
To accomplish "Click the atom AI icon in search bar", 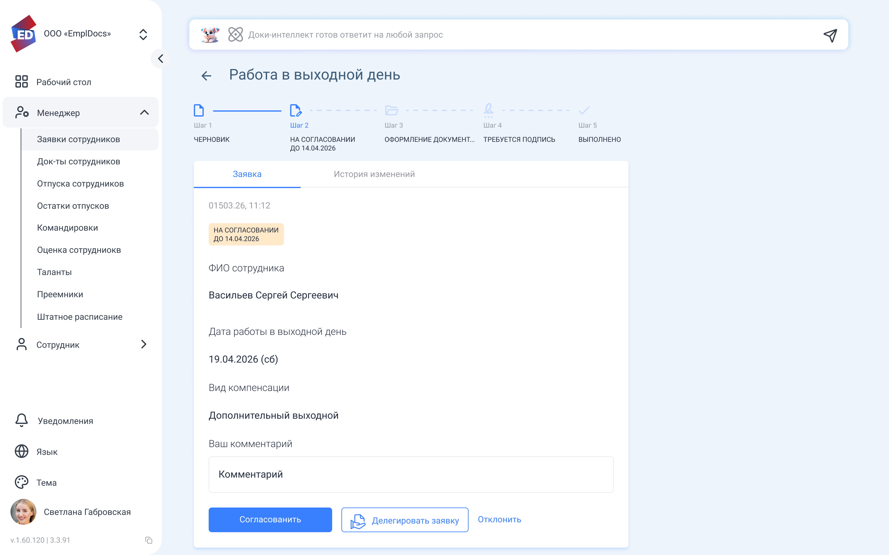I will (236, 35).
